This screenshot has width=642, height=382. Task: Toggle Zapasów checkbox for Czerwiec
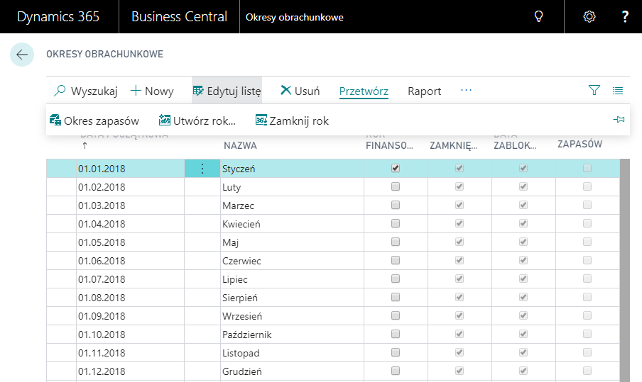click(x=587, y=260)
